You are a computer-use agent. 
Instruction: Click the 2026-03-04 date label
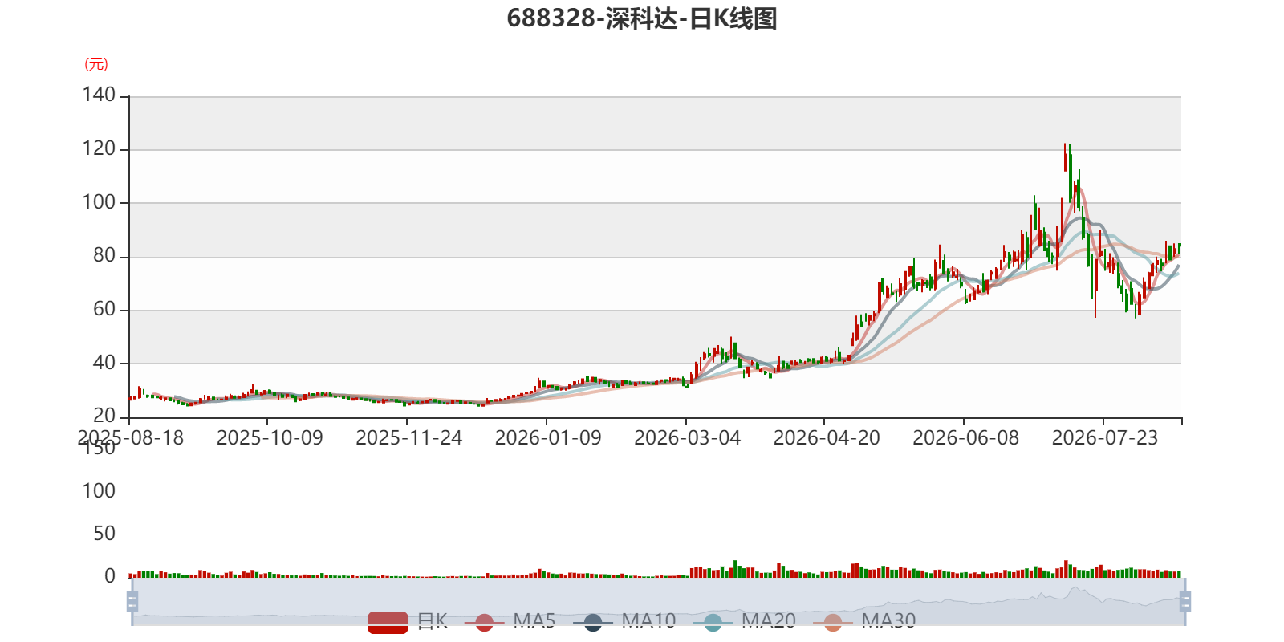(x=688, y=438)
